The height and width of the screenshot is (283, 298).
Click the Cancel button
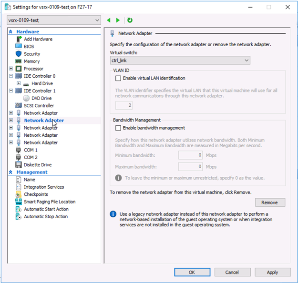point(232,272)
